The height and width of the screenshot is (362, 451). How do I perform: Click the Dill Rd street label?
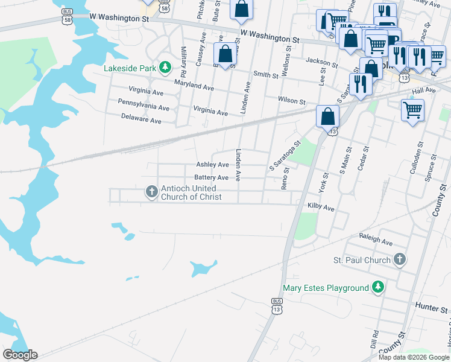tap(375, 340)
